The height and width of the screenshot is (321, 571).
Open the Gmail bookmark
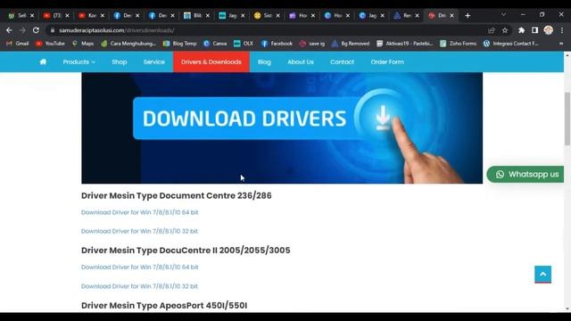tap(18, 44)
